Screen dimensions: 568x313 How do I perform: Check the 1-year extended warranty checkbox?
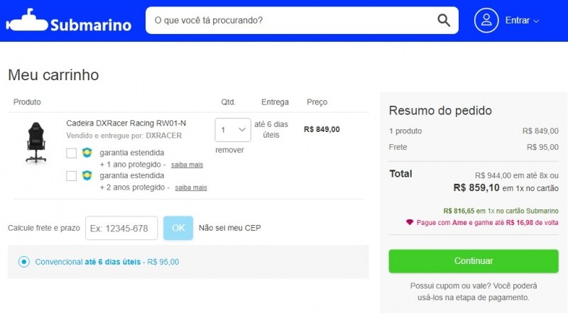pyautogui.click(x=72, y=153)
